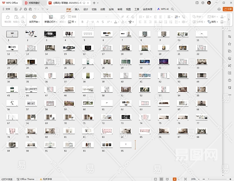Click the zoom-in plus icon
Image resolution: width=234 pixels, height=181 pixels.
(x=231, y=179)
